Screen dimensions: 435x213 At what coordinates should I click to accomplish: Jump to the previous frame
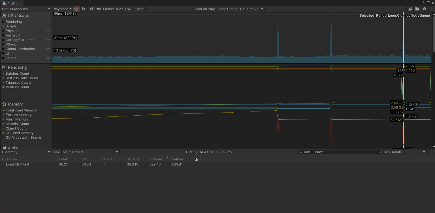pos(84,9)
